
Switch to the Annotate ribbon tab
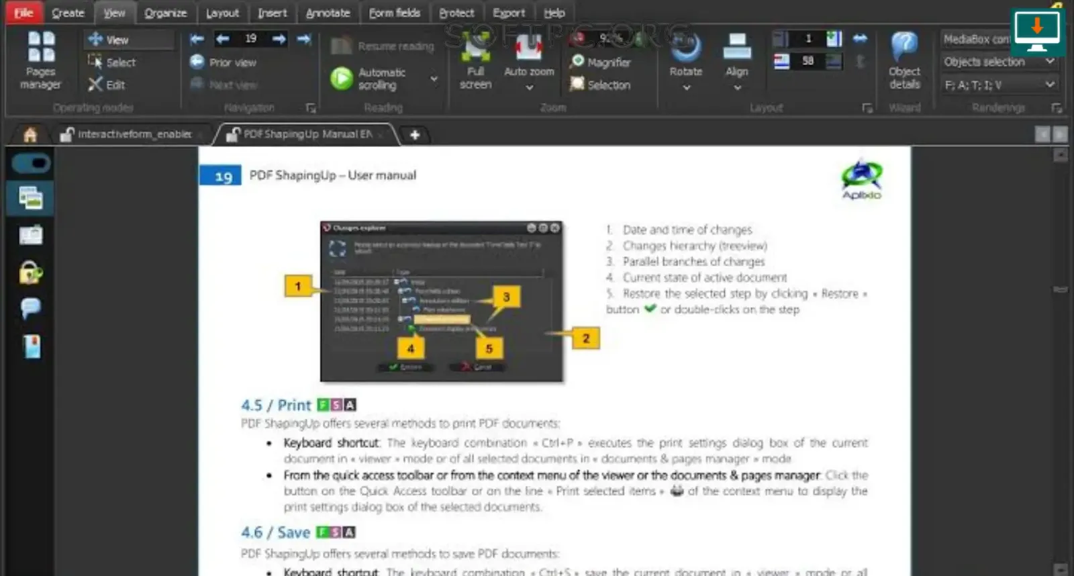[x=328, y=13]
